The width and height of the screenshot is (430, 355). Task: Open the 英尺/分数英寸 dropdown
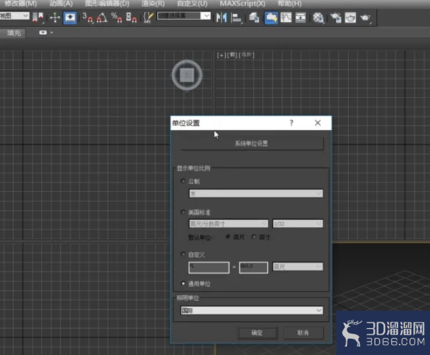(228, 224)
